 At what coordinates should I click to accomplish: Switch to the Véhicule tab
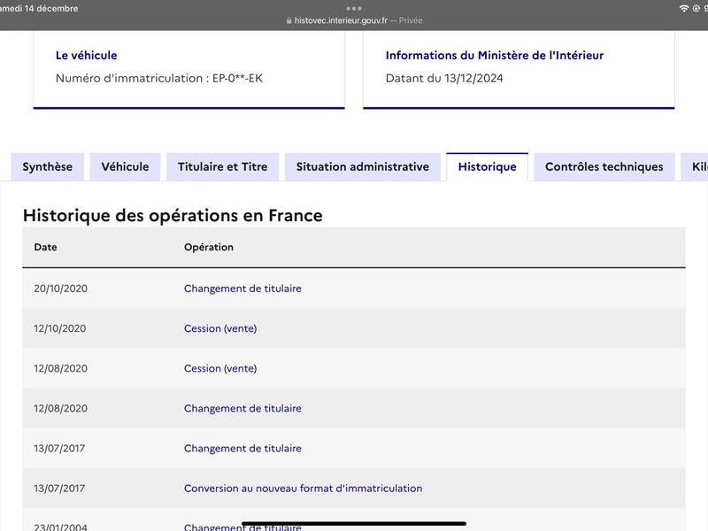125,166
